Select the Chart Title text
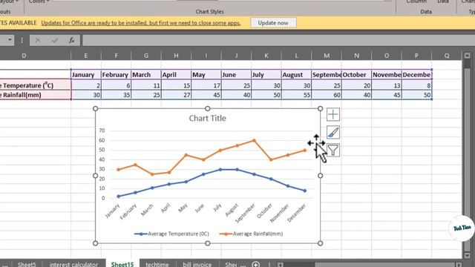Image resolution: width=475 pixels, height=267 pixels. coord(208,118)
